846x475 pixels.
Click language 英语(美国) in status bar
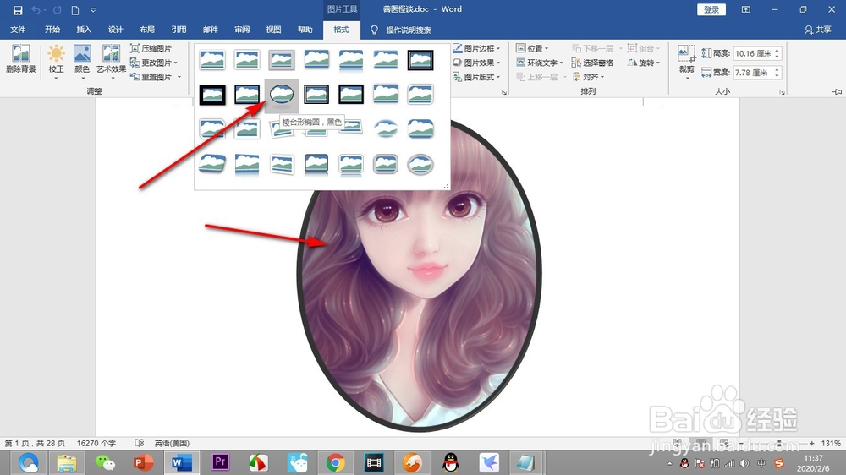[x=172, y=443]
